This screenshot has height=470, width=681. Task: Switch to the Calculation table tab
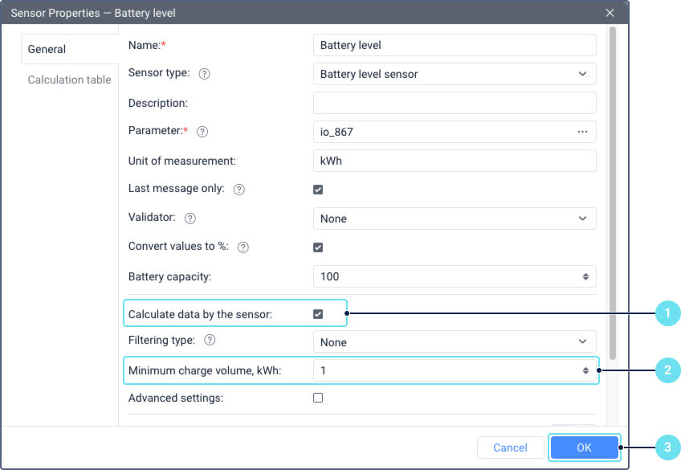point(69,80)
